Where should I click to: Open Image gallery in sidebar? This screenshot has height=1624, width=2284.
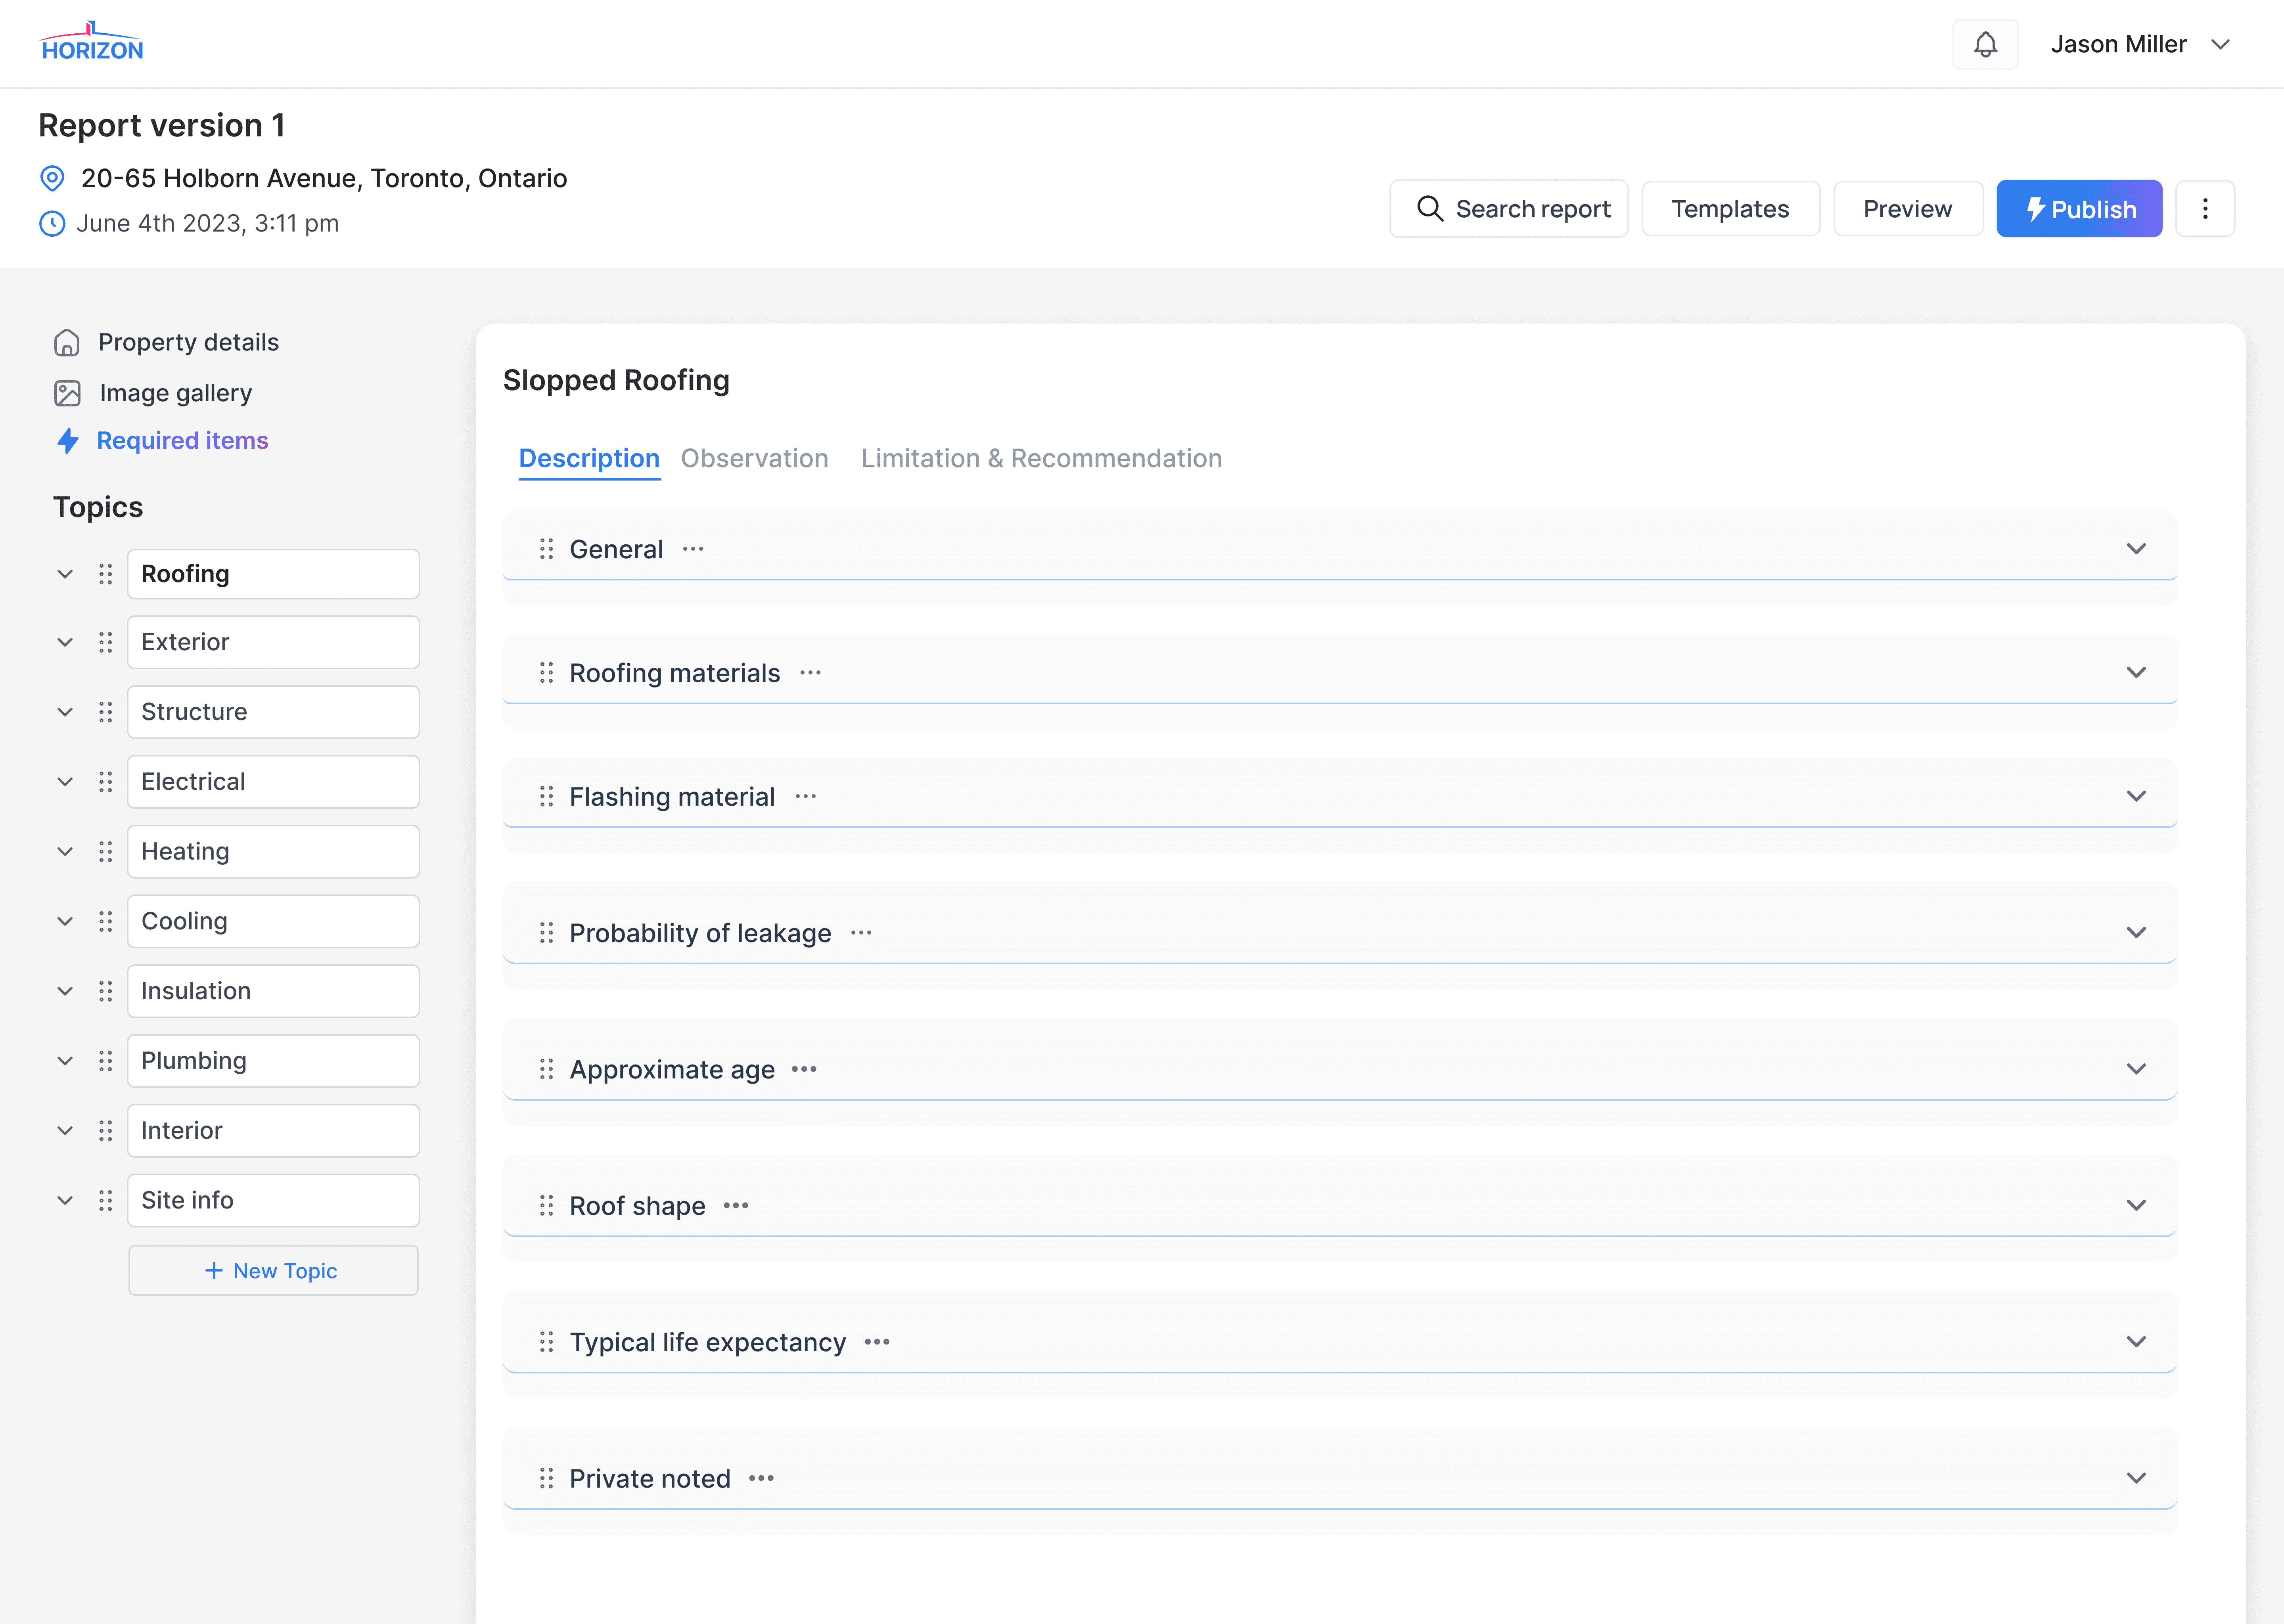tap(153, 393)
